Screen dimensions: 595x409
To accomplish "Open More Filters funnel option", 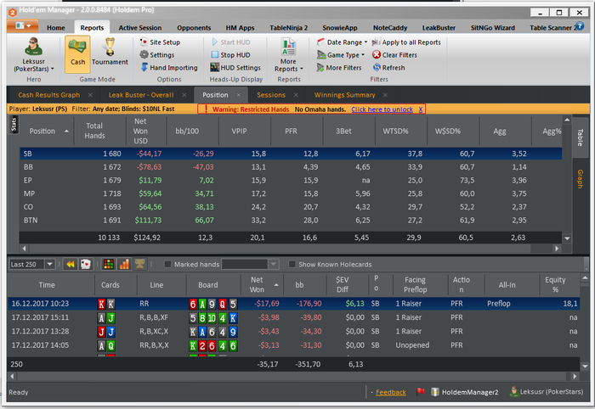I will point(339,67).
